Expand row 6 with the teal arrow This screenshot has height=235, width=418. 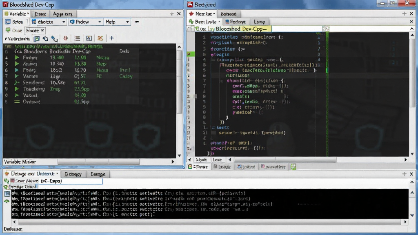tap(17, 70)
